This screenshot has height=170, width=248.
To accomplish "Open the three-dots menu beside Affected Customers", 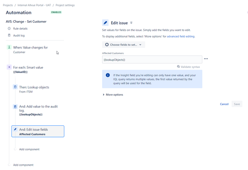I will (206, 59).
